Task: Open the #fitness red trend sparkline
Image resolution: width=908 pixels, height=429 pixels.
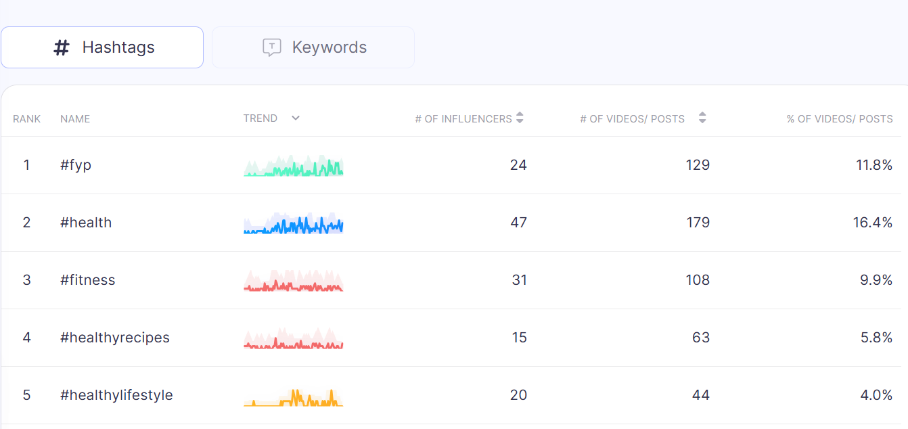Action: (294, 281)
